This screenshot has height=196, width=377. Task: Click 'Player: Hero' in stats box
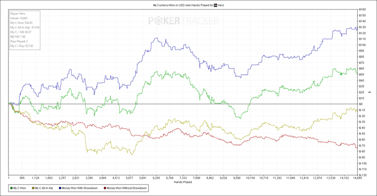(x=18, y=13)
